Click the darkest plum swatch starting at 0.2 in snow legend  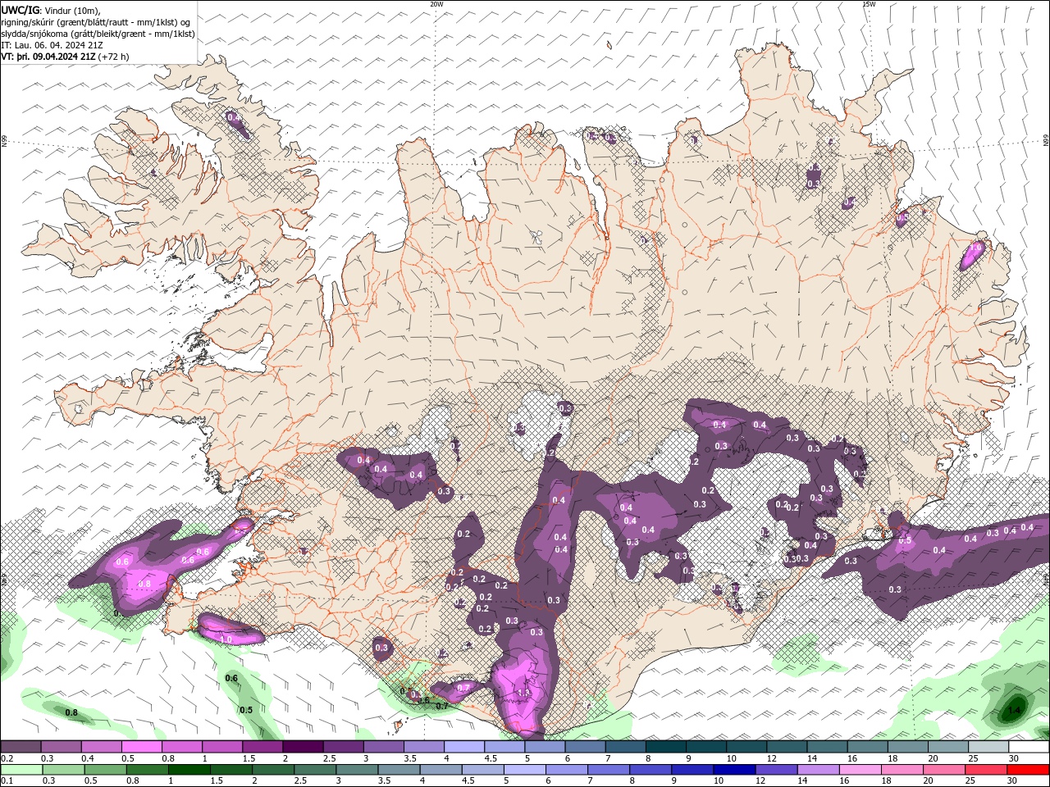pyautogui.click(x=21, y=747)
